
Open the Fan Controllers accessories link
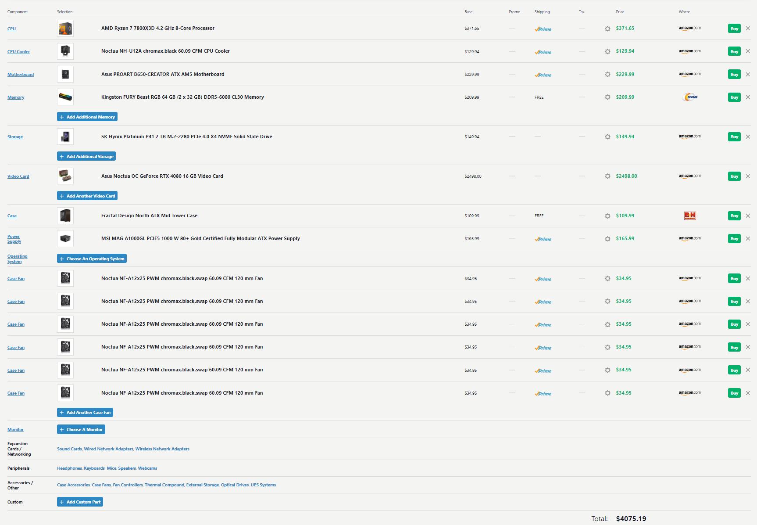coord(128,485)
